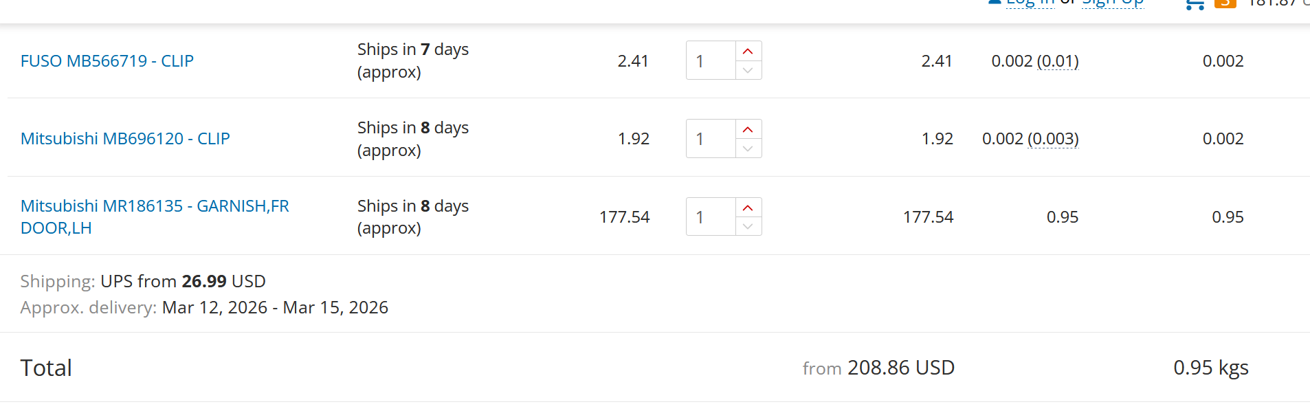
Task: Increase quantity for Mitsubishi MB696120 clip
Action: coord(748,130)
